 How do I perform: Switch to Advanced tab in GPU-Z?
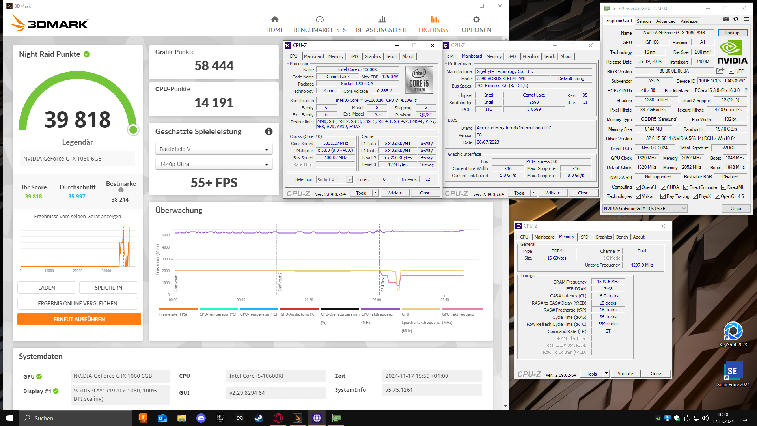tap(666, 21)
